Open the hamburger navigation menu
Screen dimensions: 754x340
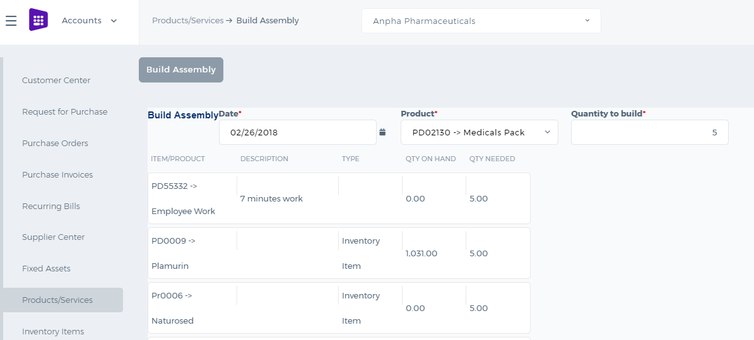tap(11, 21)
